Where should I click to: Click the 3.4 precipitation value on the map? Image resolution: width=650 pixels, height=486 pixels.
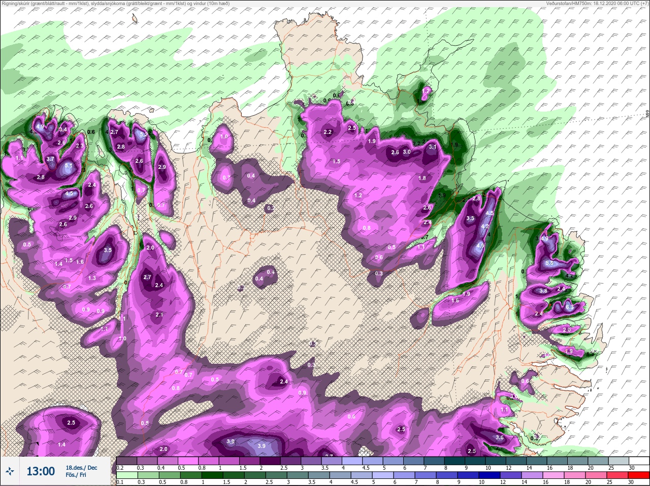63,130
